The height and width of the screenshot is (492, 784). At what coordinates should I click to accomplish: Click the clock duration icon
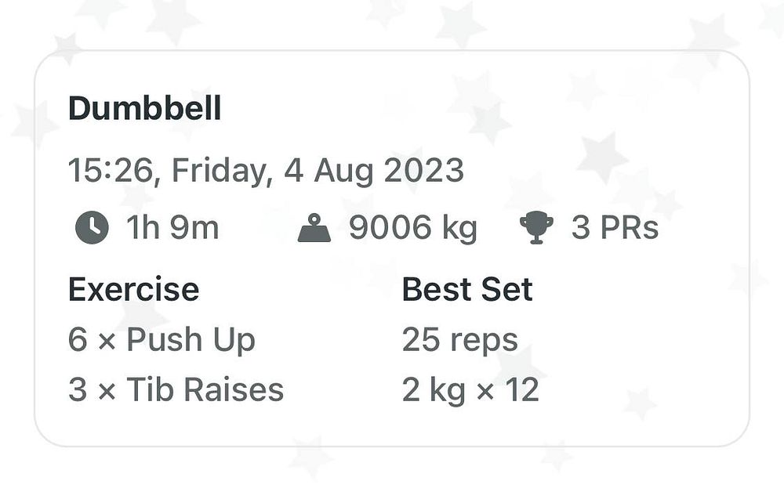[92, 228]
